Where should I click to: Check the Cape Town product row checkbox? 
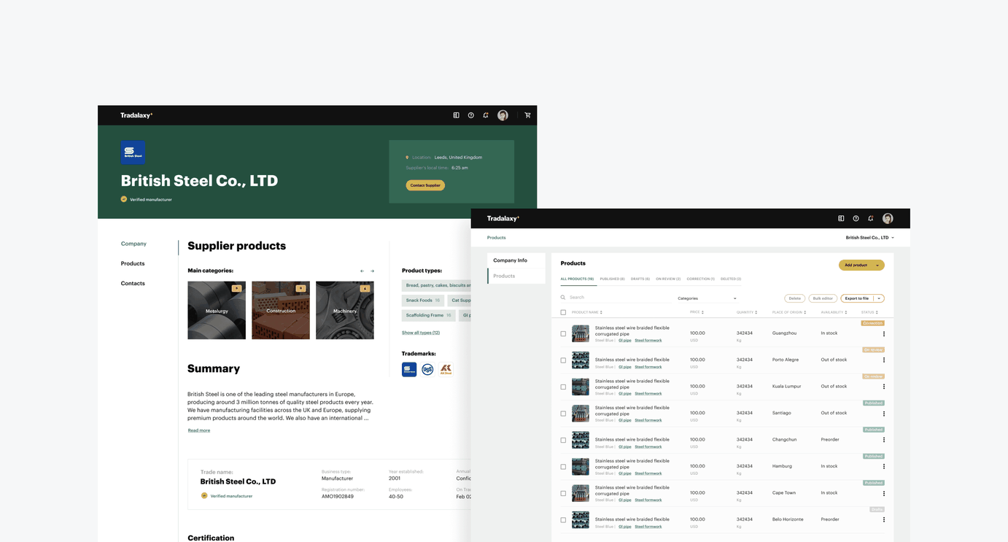tap(563, 493)
